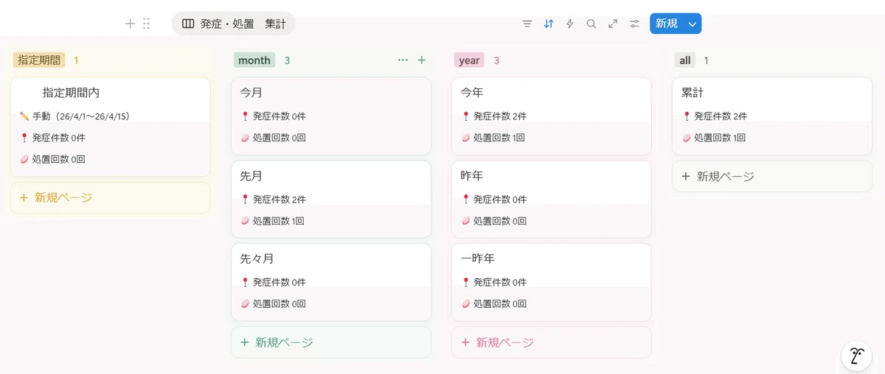
Task: Click the all group label
Action: click(684, 60)
